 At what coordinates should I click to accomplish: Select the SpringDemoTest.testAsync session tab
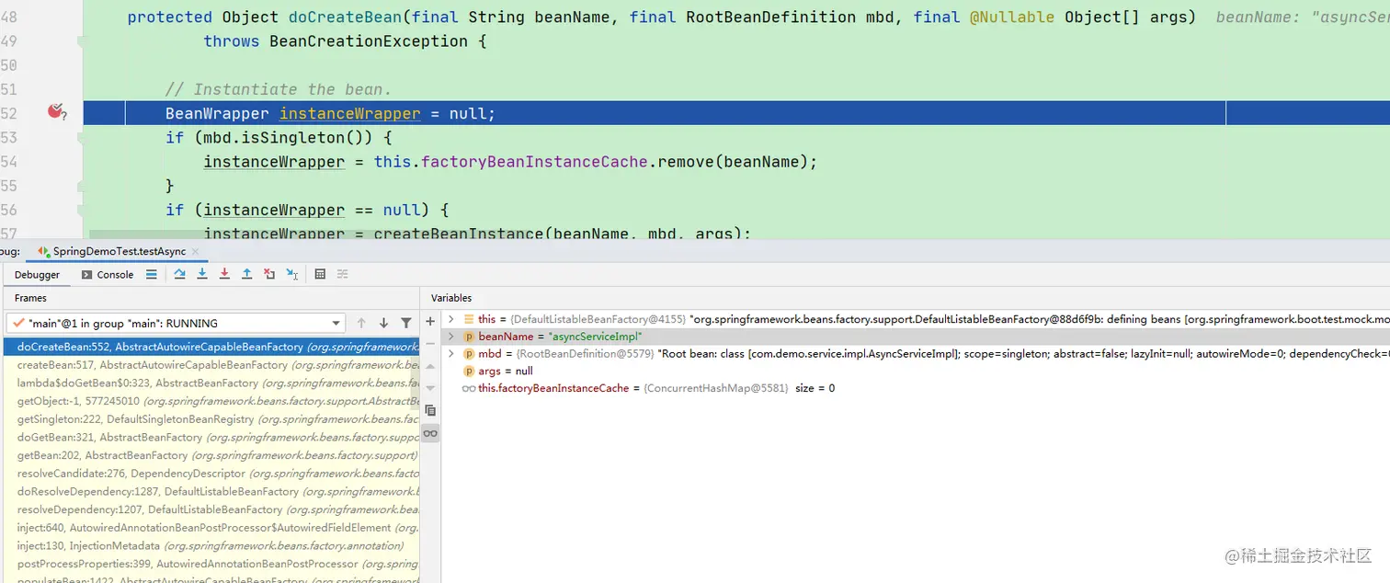coord(119,251)
